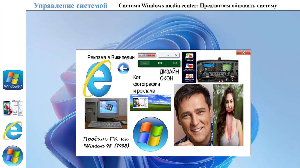Close the ad window with the red X
The image size is (300, 168).
[x=243, y=52]
